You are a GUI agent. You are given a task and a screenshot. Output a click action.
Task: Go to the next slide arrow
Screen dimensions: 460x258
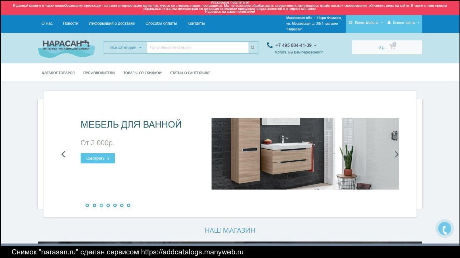coord(397,154)
